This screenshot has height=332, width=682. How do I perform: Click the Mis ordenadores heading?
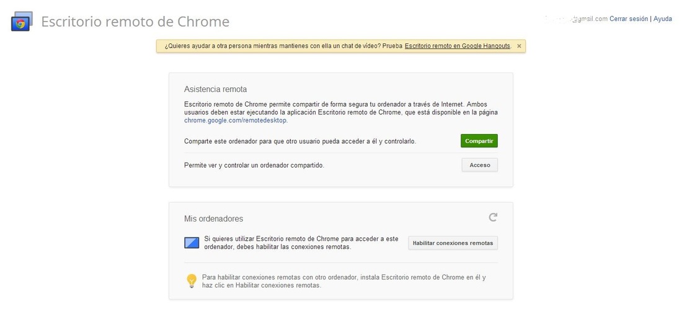point(213,218)
